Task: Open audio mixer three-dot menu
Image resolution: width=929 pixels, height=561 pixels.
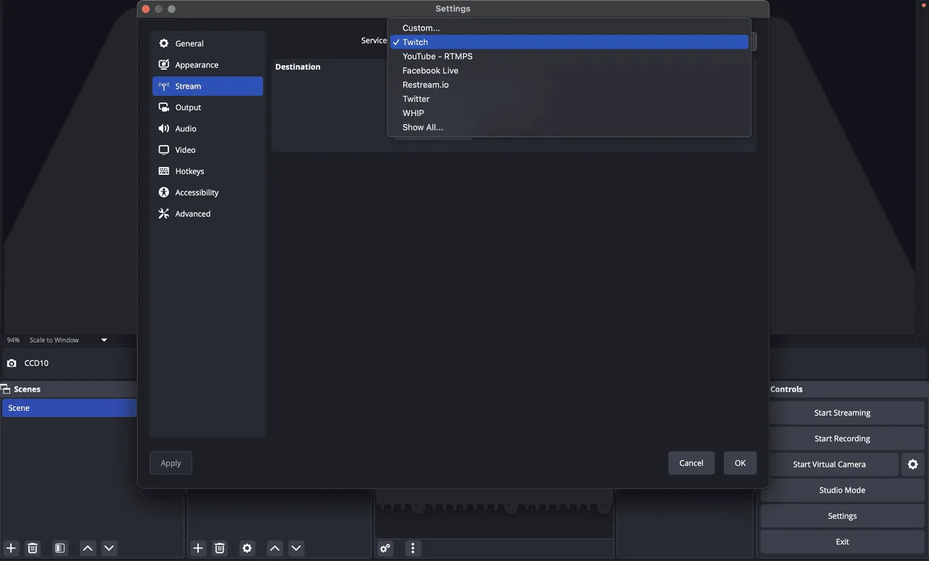Action: [x=413, y=548]
